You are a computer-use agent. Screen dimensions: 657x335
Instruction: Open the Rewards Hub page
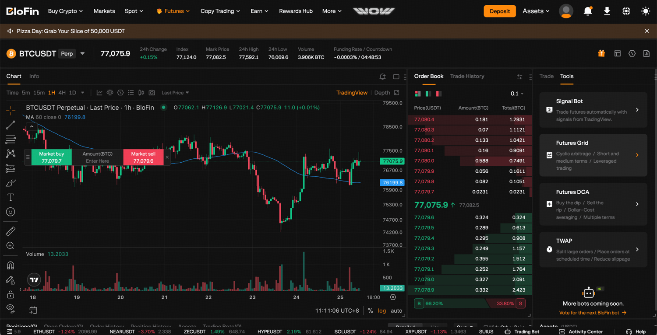pyautogui.click(x=296, y=11)
